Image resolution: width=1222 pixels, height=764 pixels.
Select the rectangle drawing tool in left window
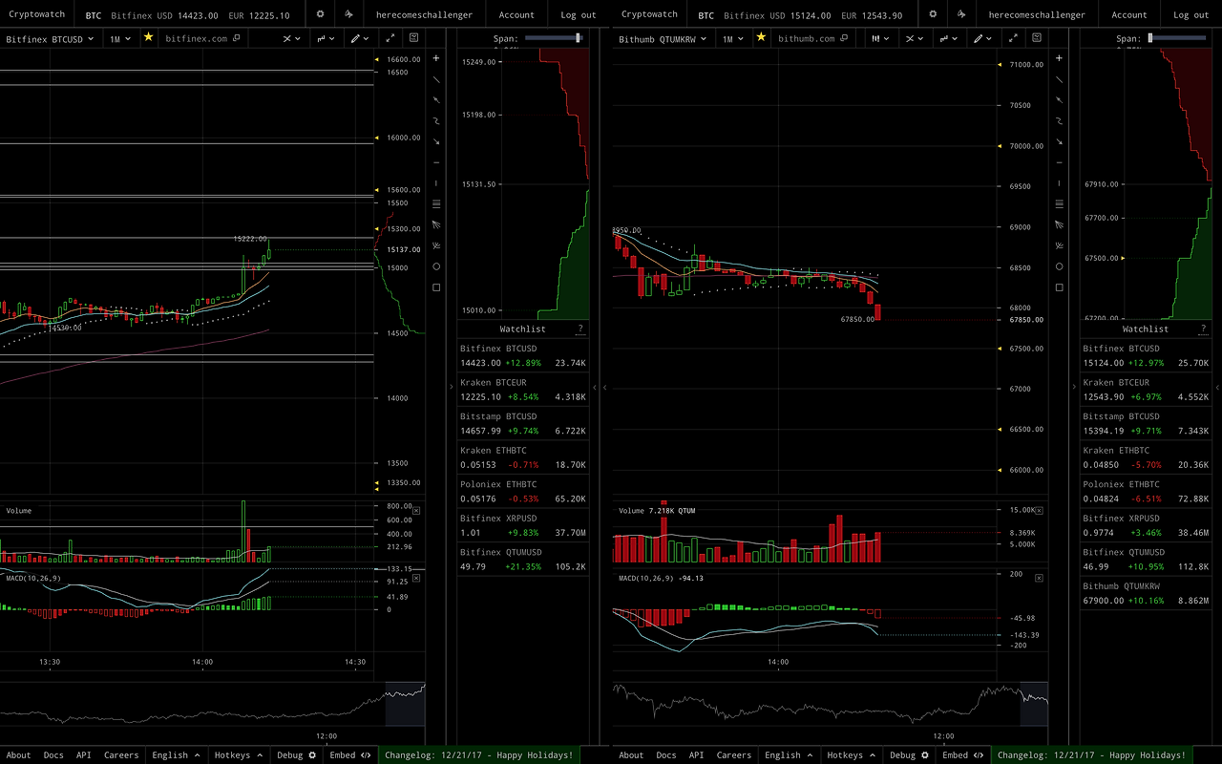click(436, 287)
